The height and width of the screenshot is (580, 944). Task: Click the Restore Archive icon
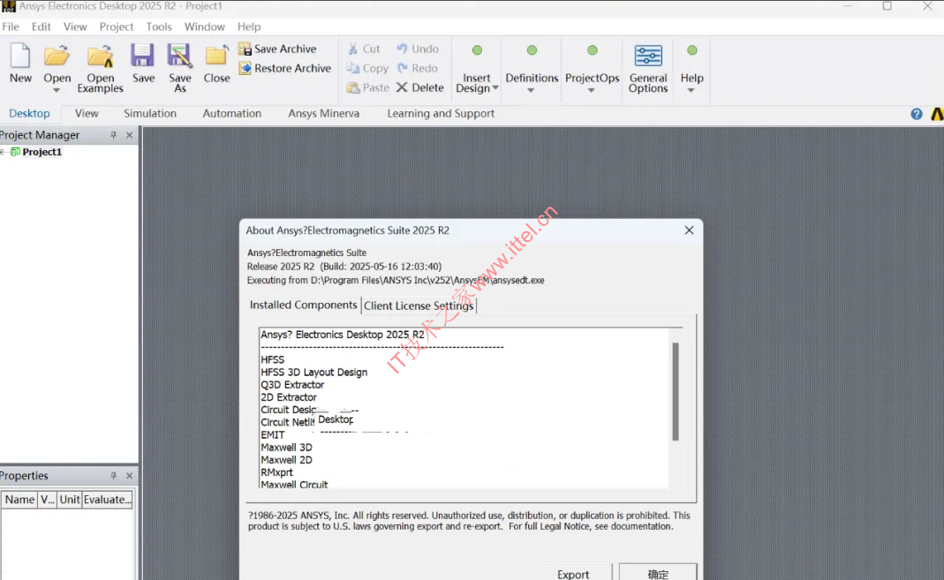tap(245, 69)
